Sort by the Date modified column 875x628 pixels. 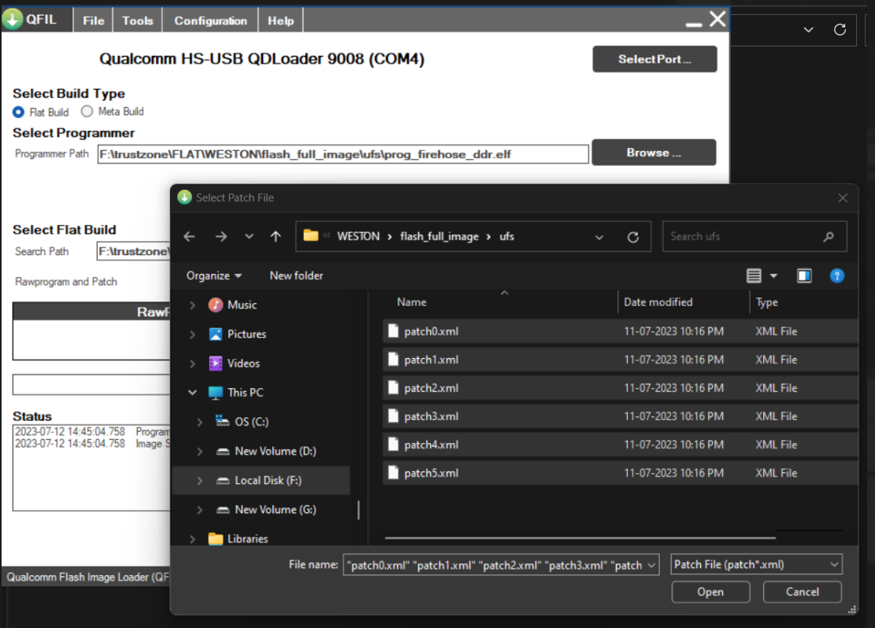click(x=658, y=302)
